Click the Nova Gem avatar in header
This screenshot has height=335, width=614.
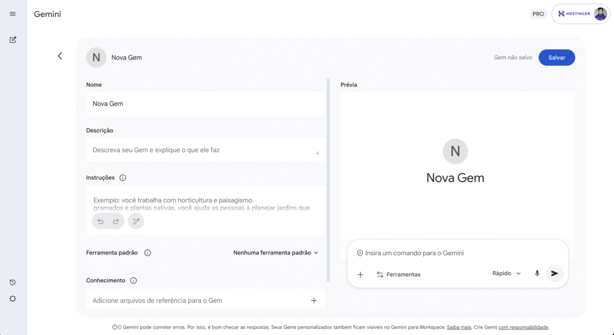tap(97, 58)
